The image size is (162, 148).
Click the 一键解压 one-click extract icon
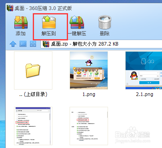click(77, 22)
